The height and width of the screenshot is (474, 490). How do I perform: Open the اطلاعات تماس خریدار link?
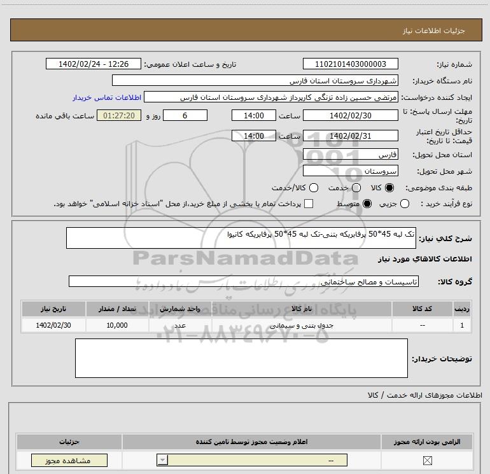coord(107,97)
